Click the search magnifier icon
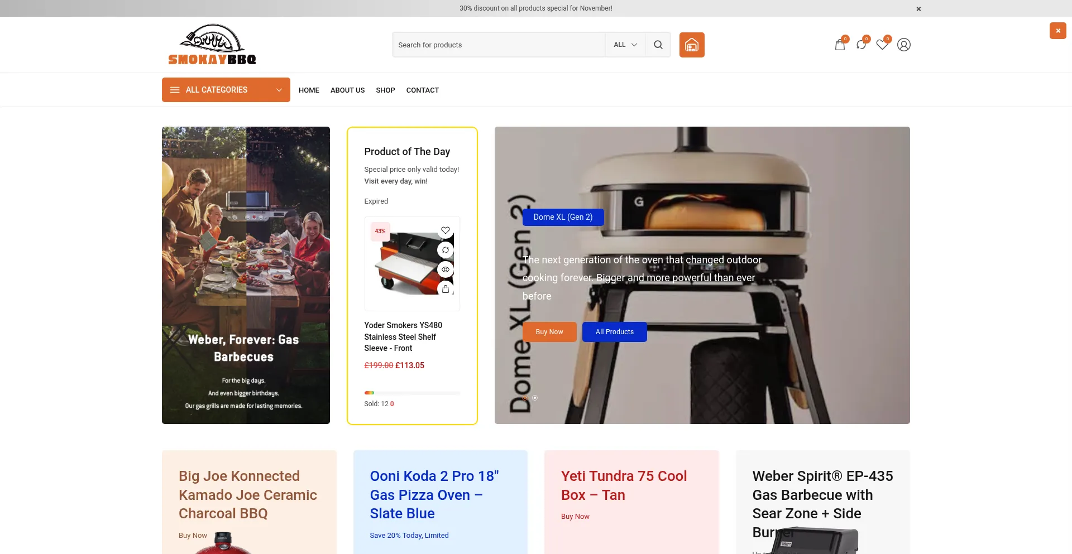1072x554 pixels. (x=658, y=45)
